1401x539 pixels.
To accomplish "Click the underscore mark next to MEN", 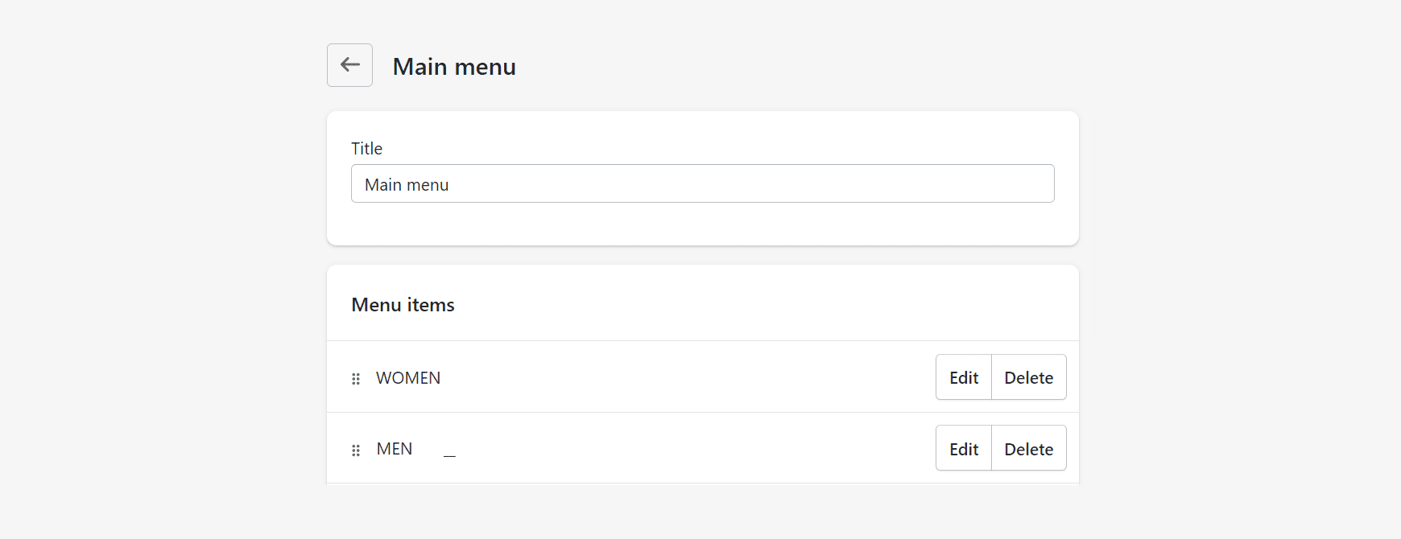I will [x=449, y=456].
